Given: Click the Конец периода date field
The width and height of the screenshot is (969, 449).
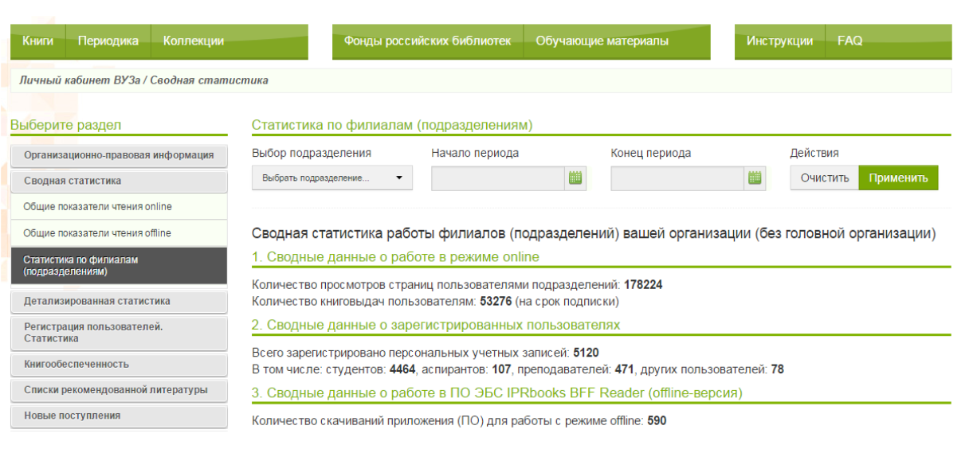Looking at the screenshot, I should (x=677, y=178).
